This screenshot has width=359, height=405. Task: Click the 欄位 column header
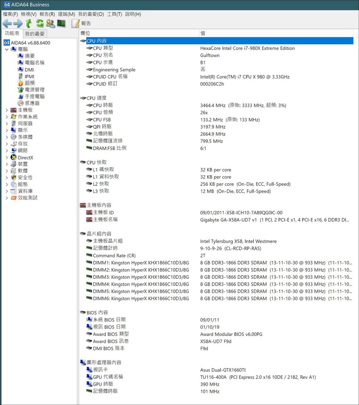139,33
